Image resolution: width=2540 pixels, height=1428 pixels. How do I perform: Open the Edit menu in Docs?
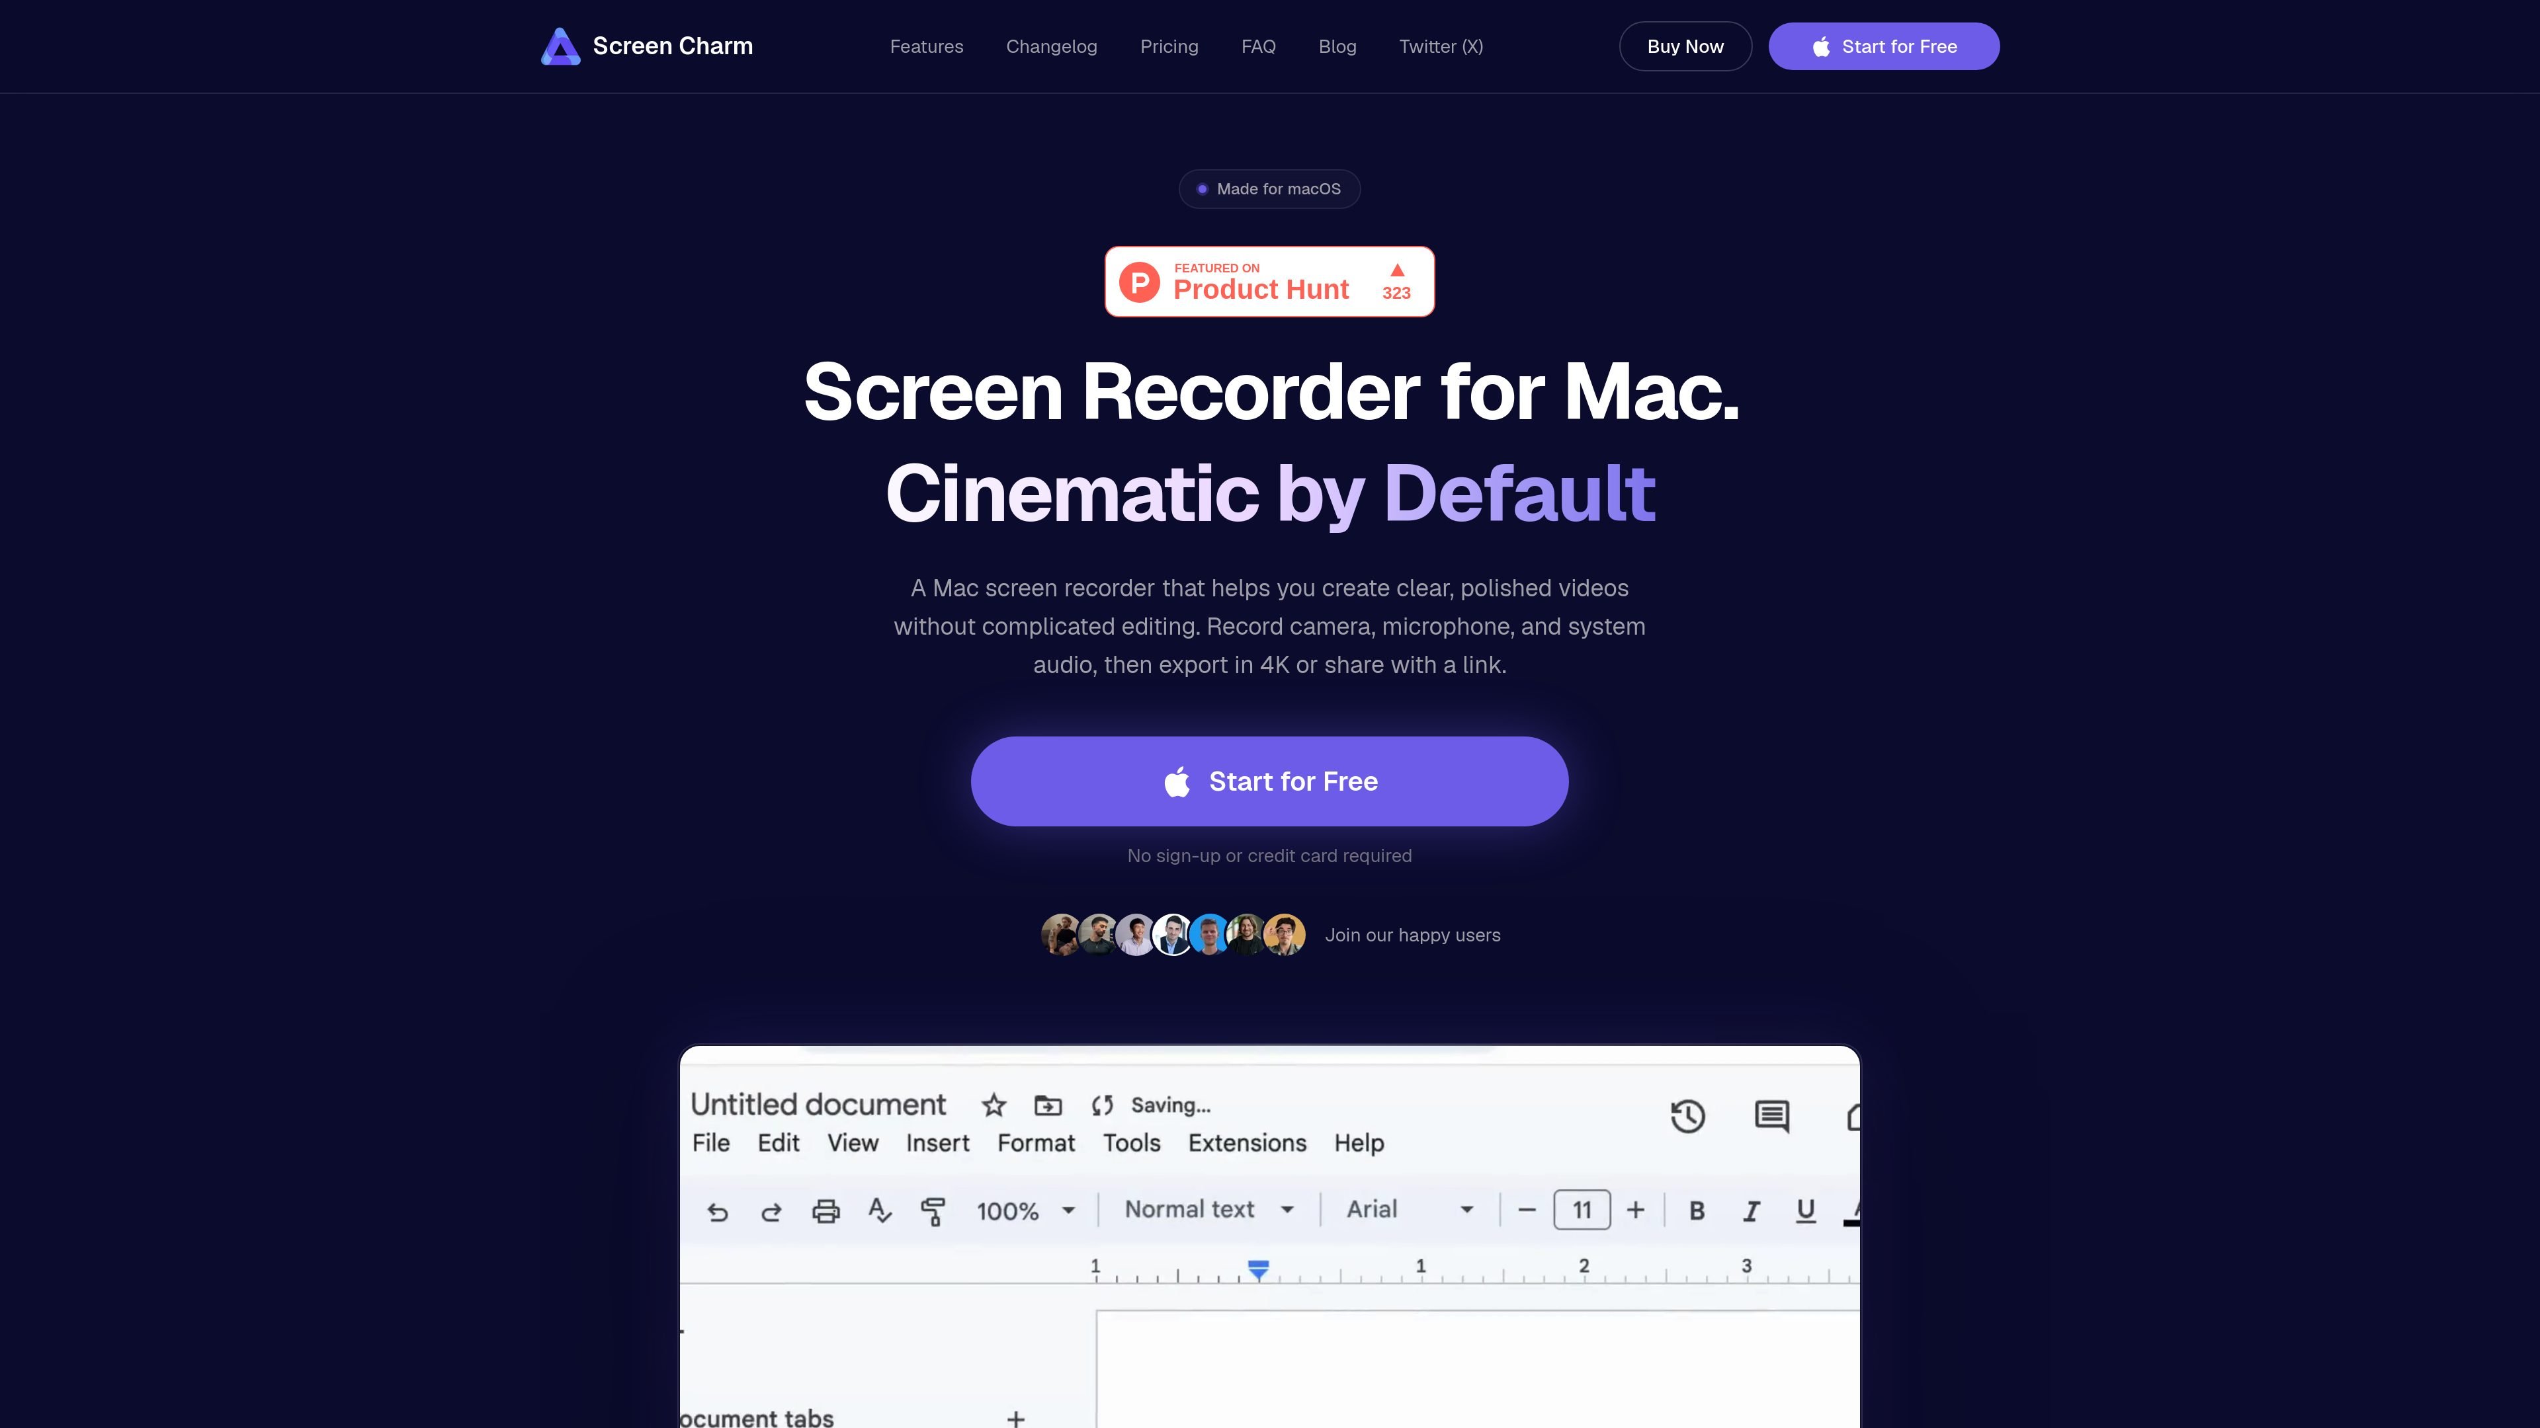coord(778,1142)
